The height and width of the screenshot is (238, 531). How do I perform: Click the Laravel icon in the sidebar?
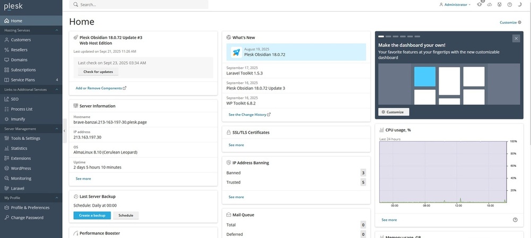coord(6,188)
